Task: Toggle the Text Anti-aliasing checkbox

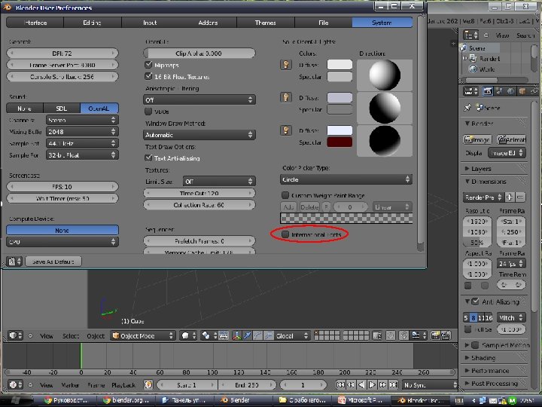Action: [148, 158]
